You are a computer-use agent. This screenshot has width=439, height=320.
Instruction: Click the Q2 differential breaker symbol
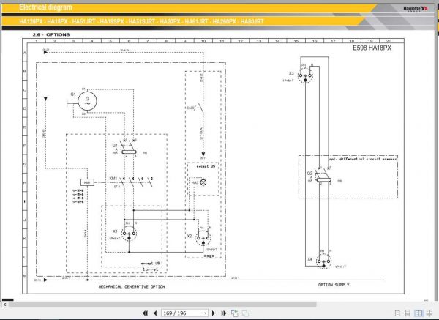323,176
